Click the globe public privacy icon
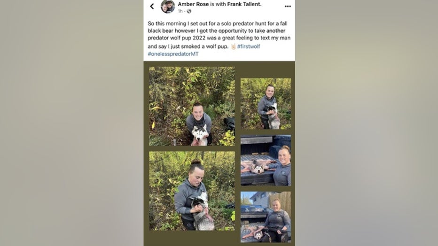 [189, 11]
